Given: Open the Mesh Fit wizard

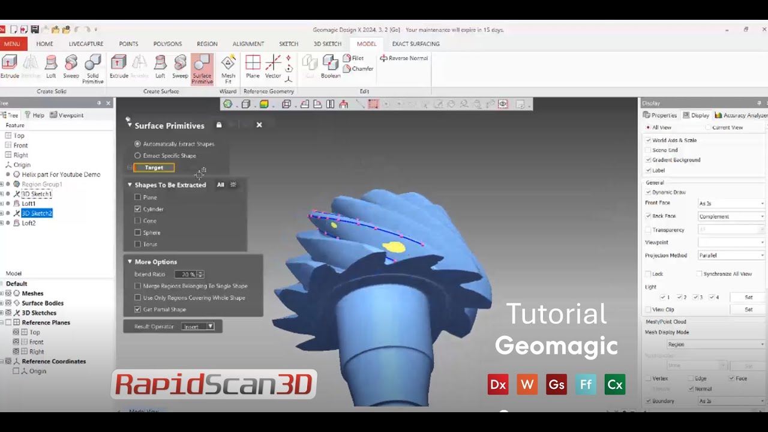Looking at the screenshot, I should click(x=228, y=69).
